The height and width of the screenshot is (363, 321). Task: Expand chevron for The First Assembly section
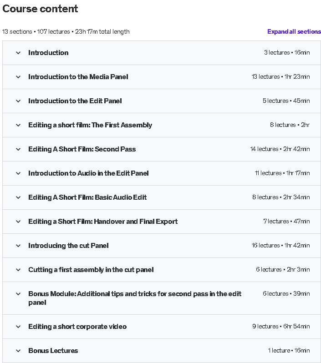click(18, 125)
